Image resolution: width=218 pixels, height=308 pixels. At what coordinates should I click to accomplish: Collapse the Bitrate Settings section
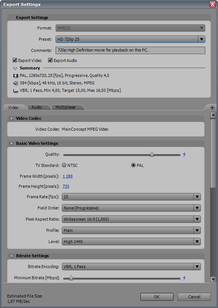click(x=12, y=256)
